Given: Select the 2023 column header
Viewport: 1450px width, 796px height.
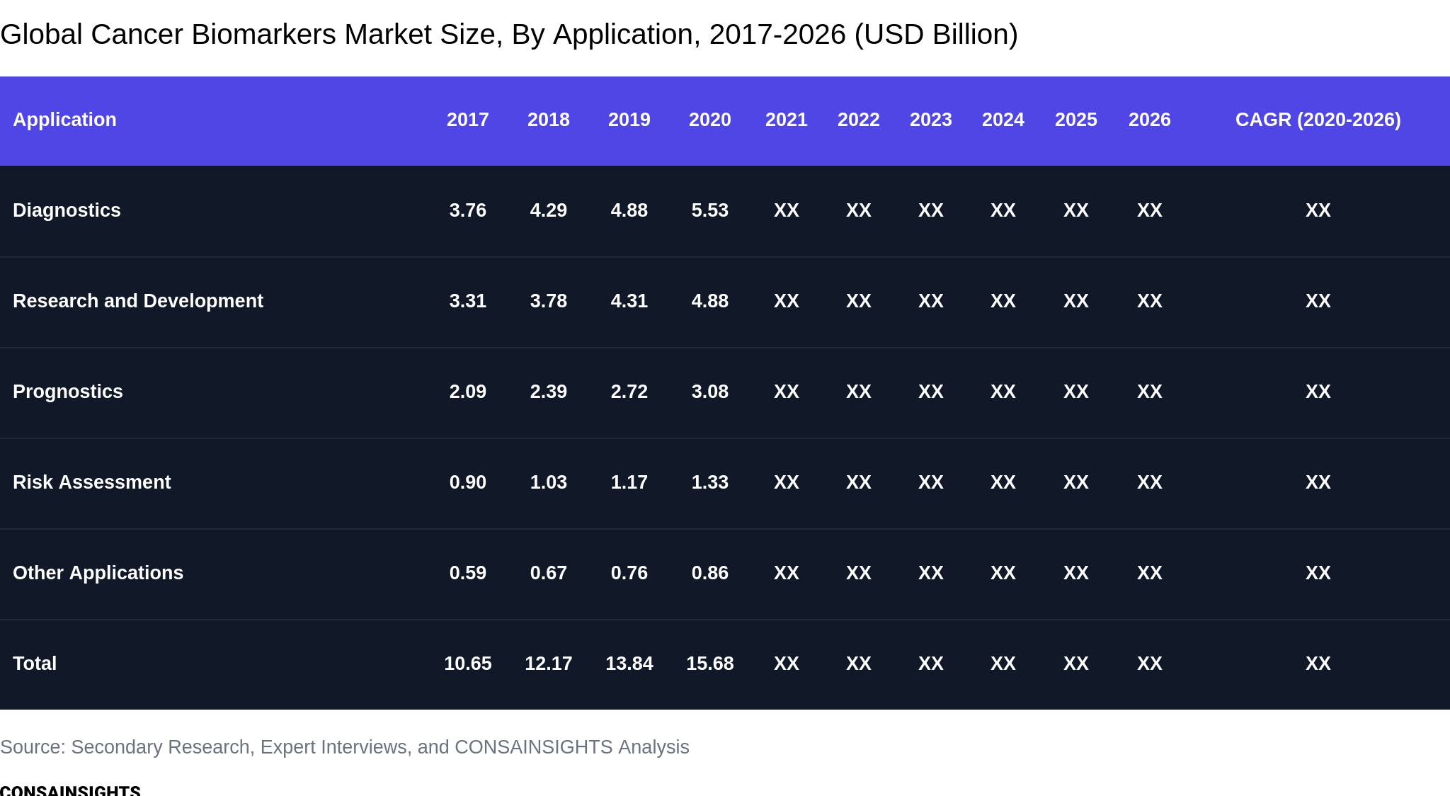Looking at the screenshot, I should 931,120.
